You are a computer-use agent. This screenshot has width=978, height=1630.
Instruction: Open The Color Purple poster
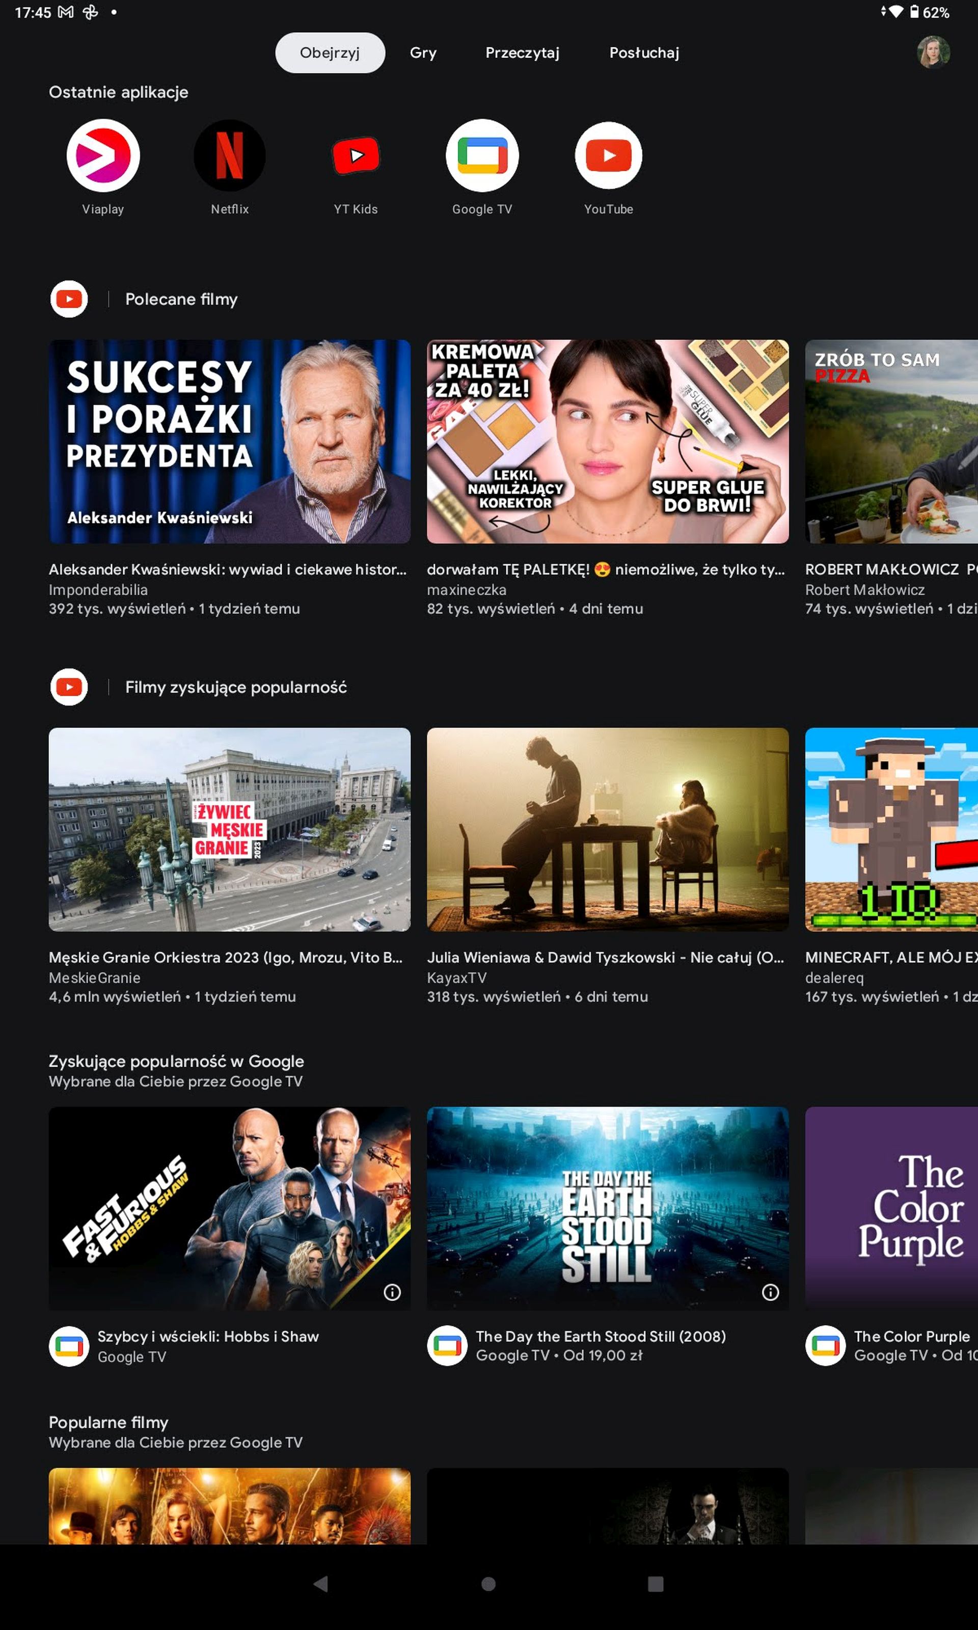pos(892,1208)
